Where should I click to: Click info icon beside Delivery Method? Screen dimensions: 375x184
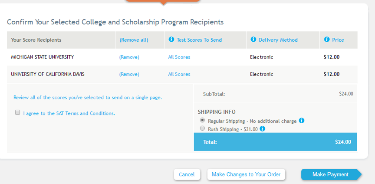point(253,40)
